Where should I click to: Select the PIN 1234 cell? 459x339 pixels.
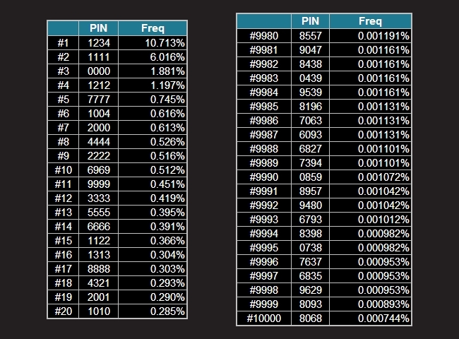[x=98, y=43]
